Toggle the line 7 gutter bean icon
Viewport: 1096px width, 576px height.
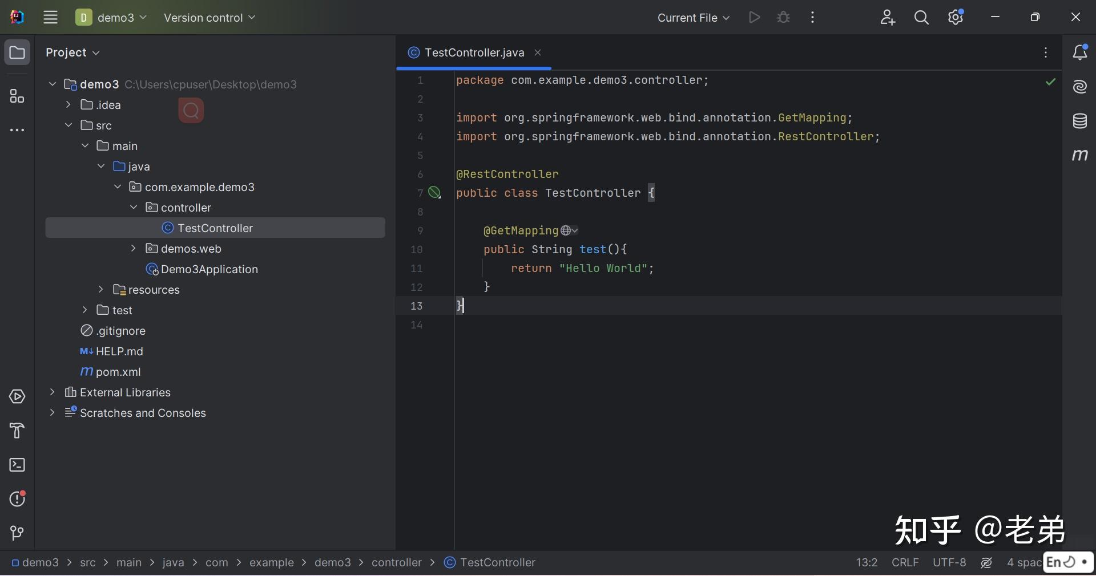(x=434, y=193)
